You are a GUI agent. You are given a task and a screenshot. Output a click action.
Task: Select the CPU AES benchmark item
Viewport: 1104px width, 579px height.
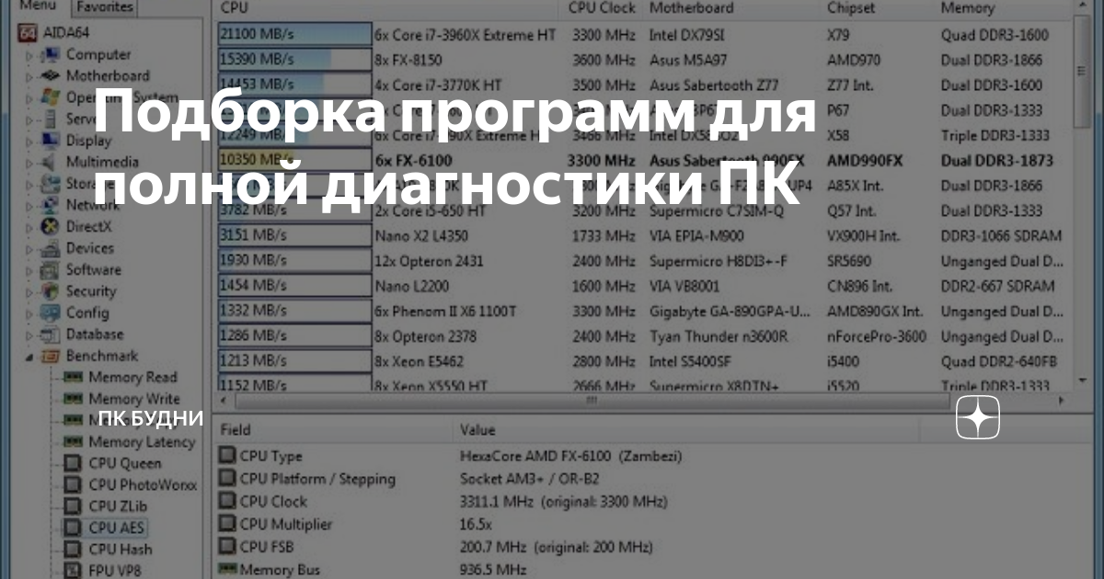pos(116,528)
